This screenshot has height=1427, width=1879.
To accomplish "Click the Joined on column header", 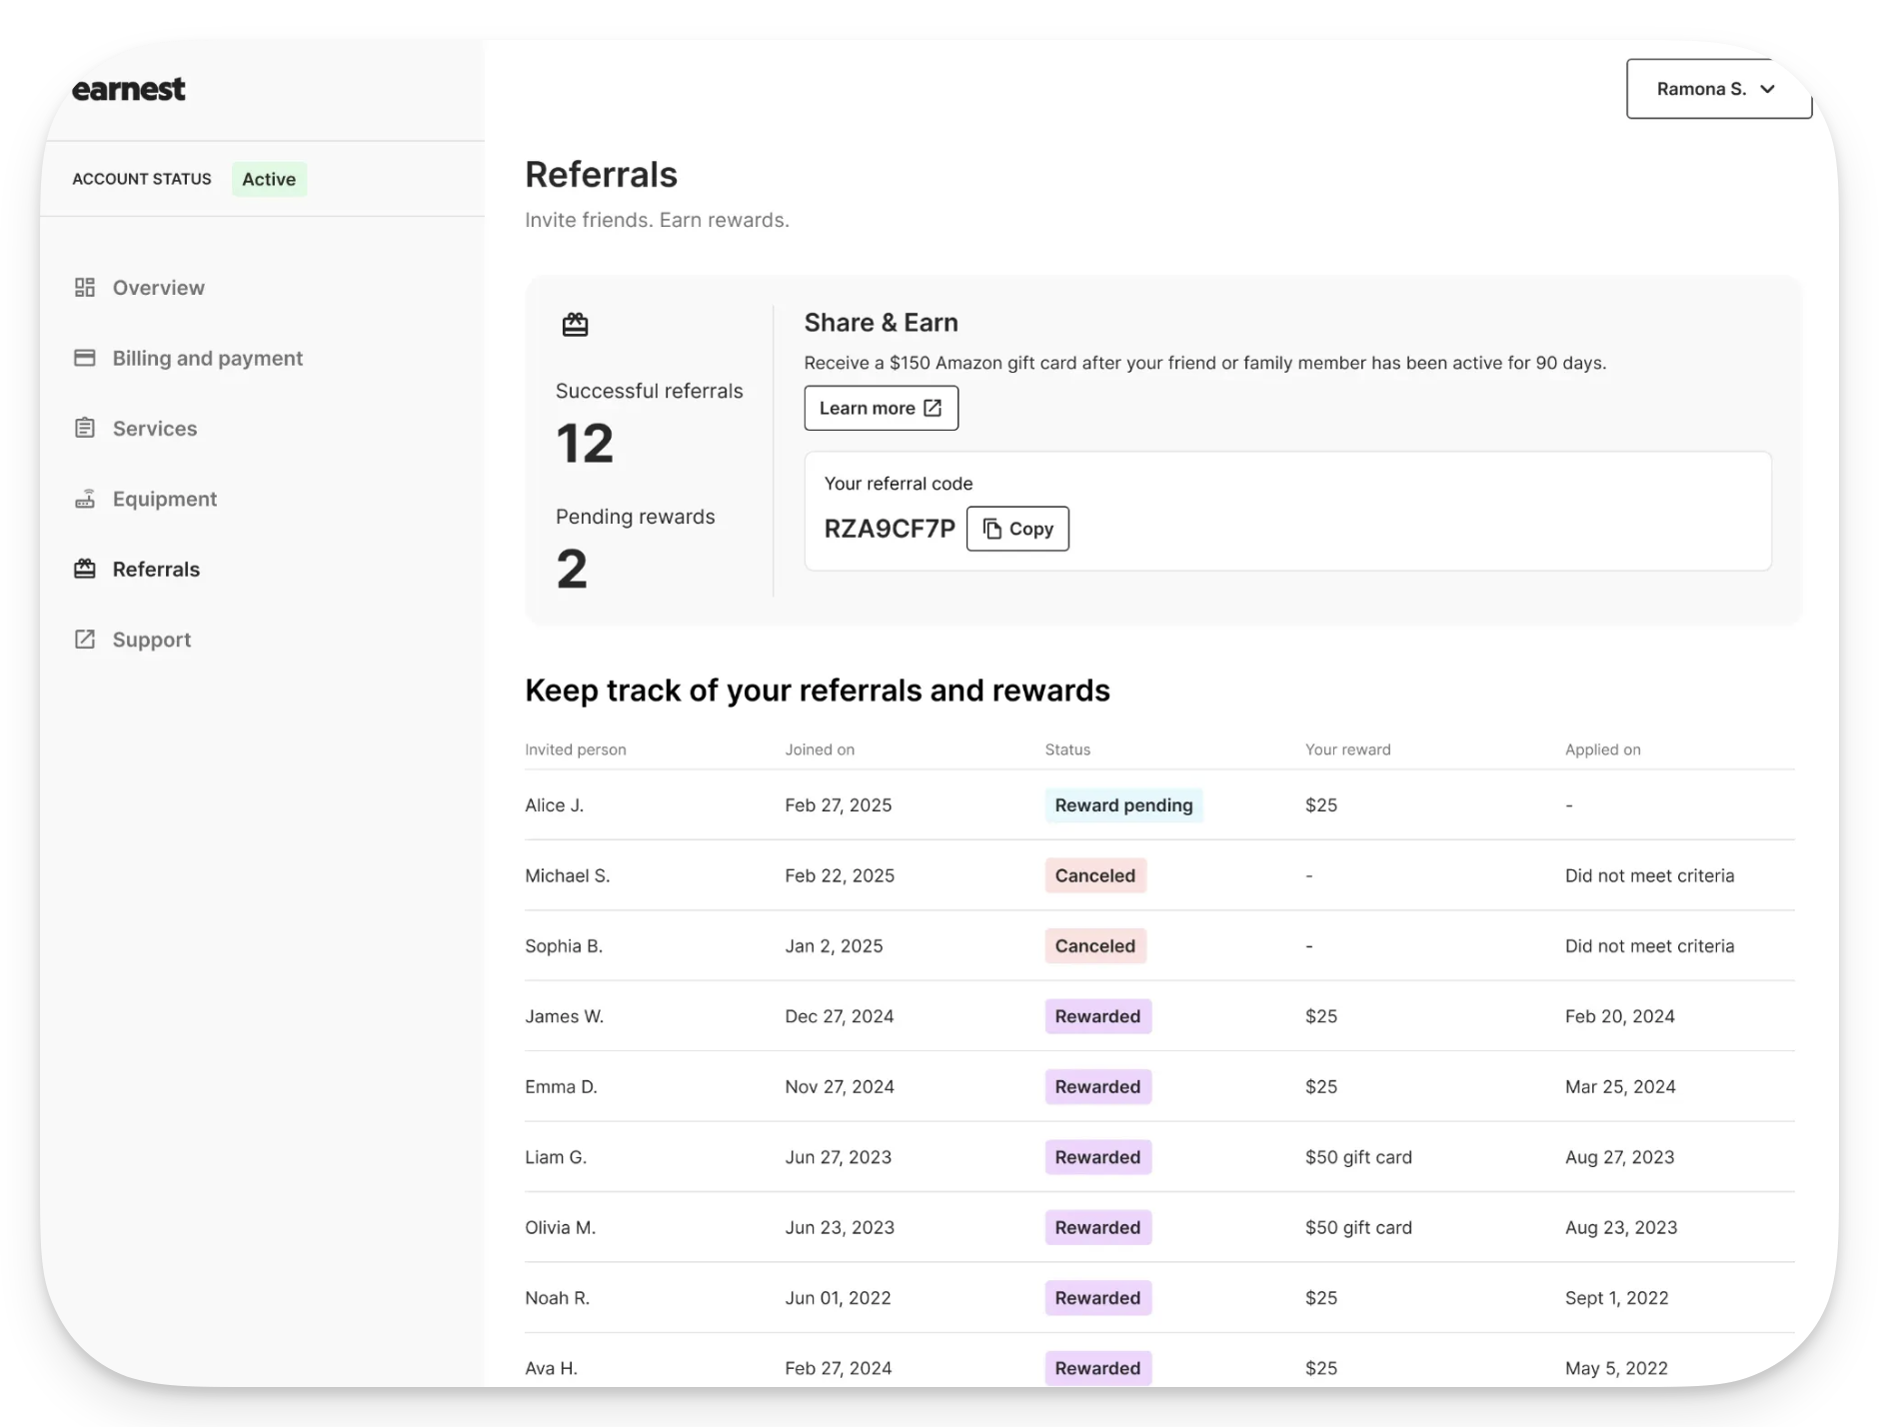I will 820,749.
